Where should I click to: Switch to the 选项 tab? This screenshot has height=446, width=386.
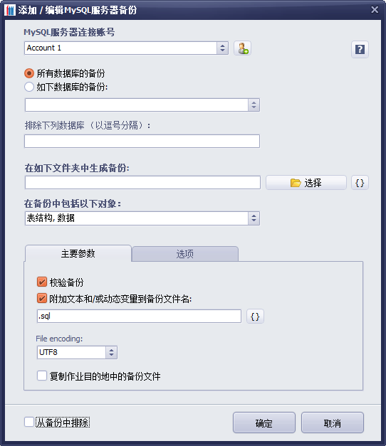pyautogui.click(x=185, y=254)
